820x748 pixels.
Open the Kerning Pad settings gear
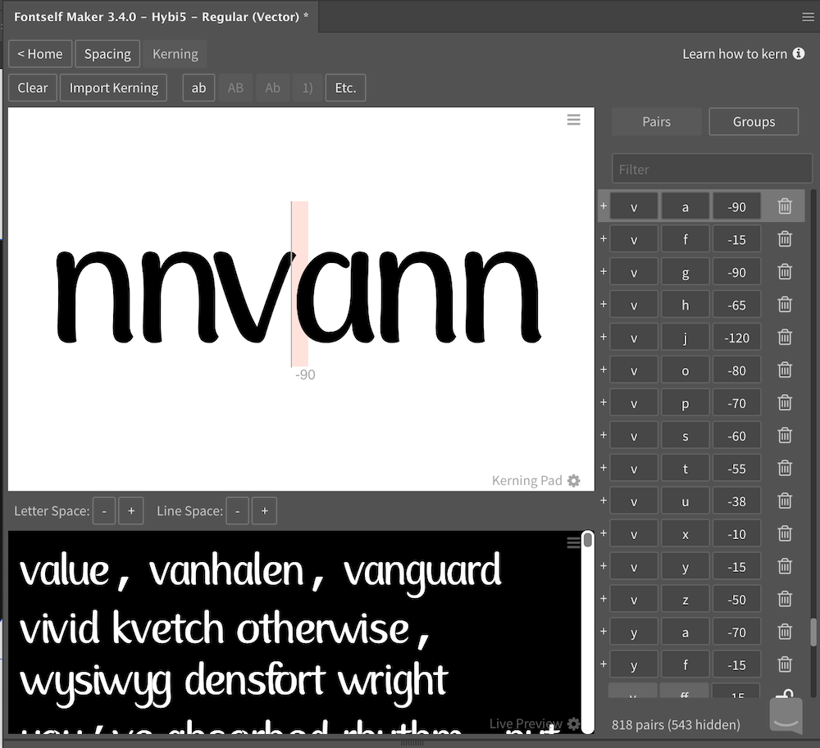574,481
